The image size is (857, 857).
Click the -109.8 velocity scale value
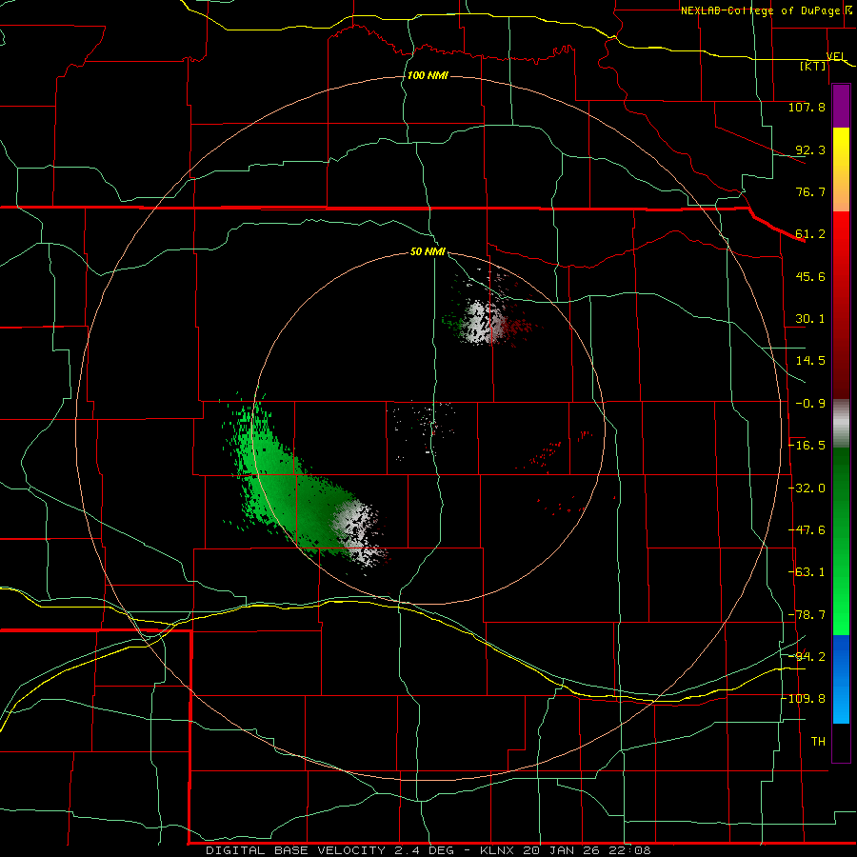(x=804, y=699)
